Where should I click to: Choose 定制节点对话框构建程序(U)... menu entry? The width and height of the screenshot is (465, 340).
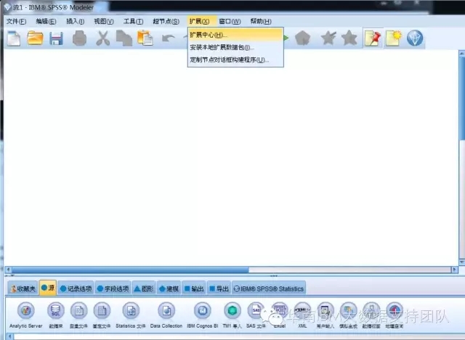pos(235,59)
